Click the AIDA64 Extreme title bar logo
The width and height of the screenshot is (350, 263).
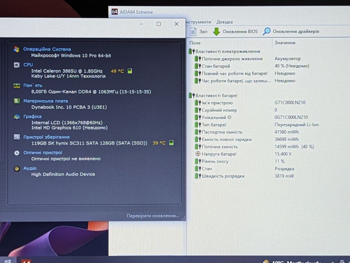pyautogui.click(x=114, y=12)
